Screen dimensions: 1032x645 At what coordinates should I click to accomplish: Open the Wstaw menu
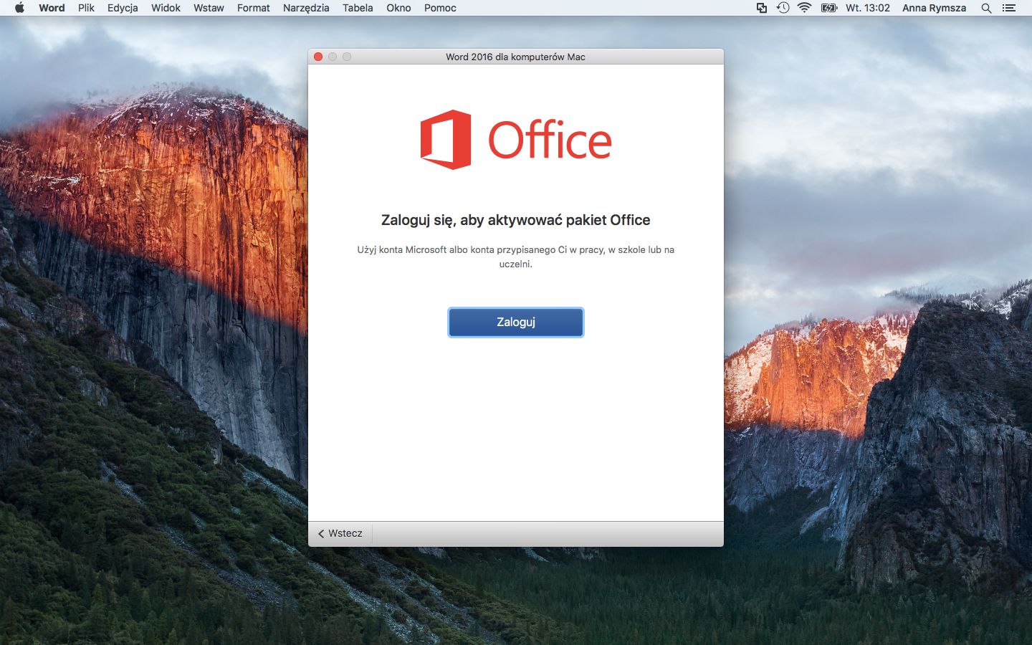click(x=209, y=8)
